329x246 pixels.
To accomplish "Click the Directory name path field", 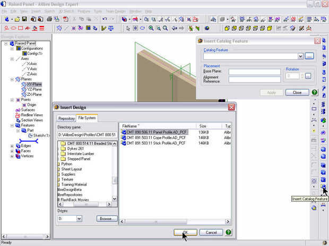I will [x=87, y=135].
